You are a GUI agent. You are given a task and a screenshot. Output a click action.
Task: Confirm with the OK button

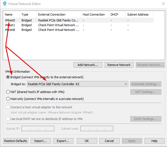point(87,141)
